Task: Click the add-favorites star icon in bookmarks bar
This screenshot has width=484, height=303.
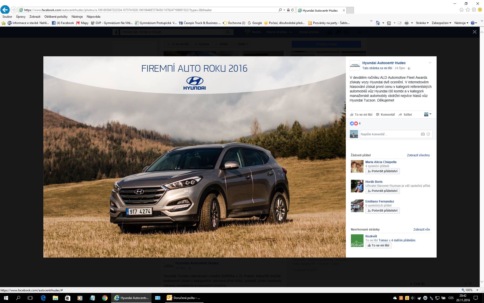Action: (4, 23)
